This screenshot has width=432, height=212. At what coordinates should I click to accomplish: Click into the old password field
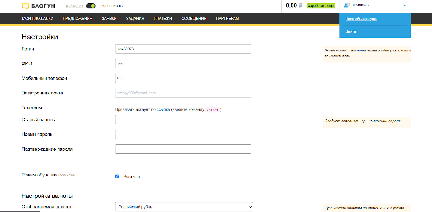[x=183, y=120]
